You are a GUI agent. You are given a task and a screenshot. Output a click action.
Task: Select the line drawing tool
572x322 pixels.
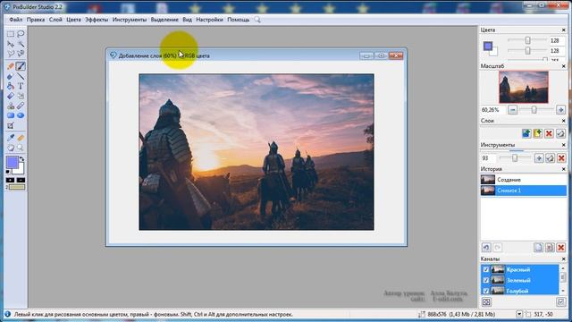[21, 76]
